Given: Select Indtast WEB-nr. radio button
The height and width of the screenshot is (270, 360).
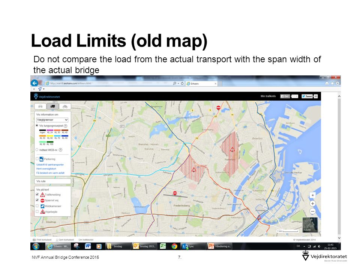Looking at the screenshot, I should pyautogui.click(x=37, y=150).
